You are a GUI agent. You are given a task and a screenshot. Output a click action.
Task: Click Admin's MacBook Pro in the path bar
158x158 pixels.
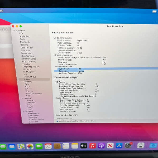point(69,121)
